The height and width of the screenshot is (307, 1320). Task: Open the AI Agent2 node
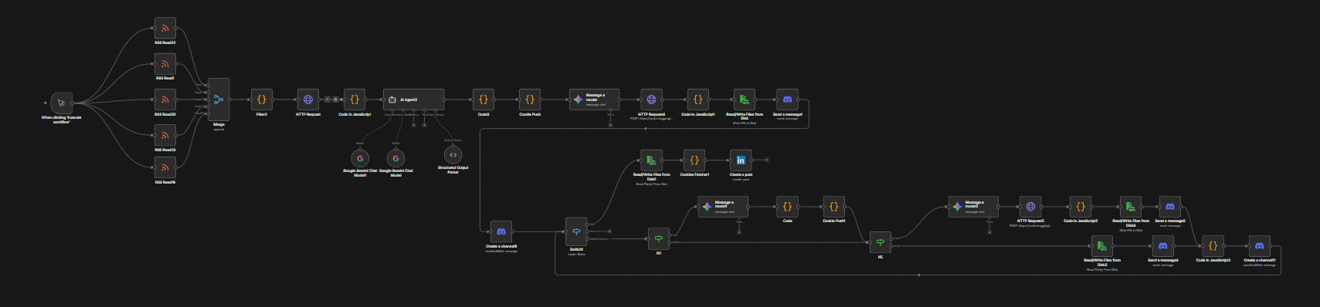coord(414,100)
